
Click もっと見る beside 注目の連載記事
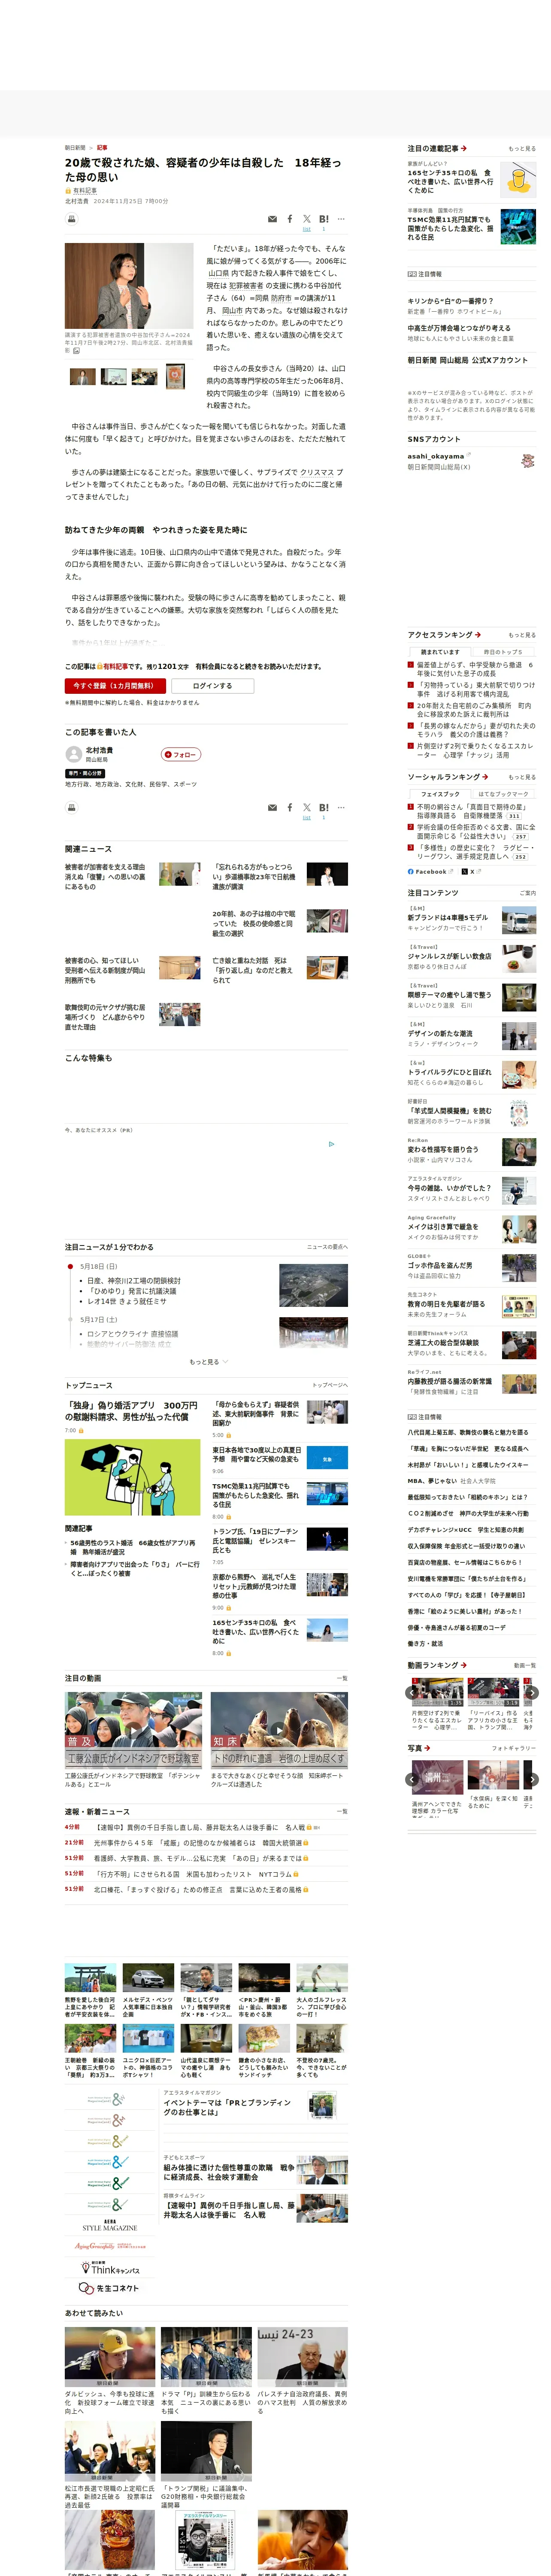(522, 148)
